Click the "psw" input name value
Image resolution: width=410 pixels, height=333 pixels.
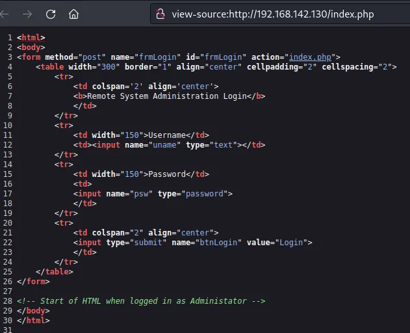pyautogui.click(x=141, y=194)
